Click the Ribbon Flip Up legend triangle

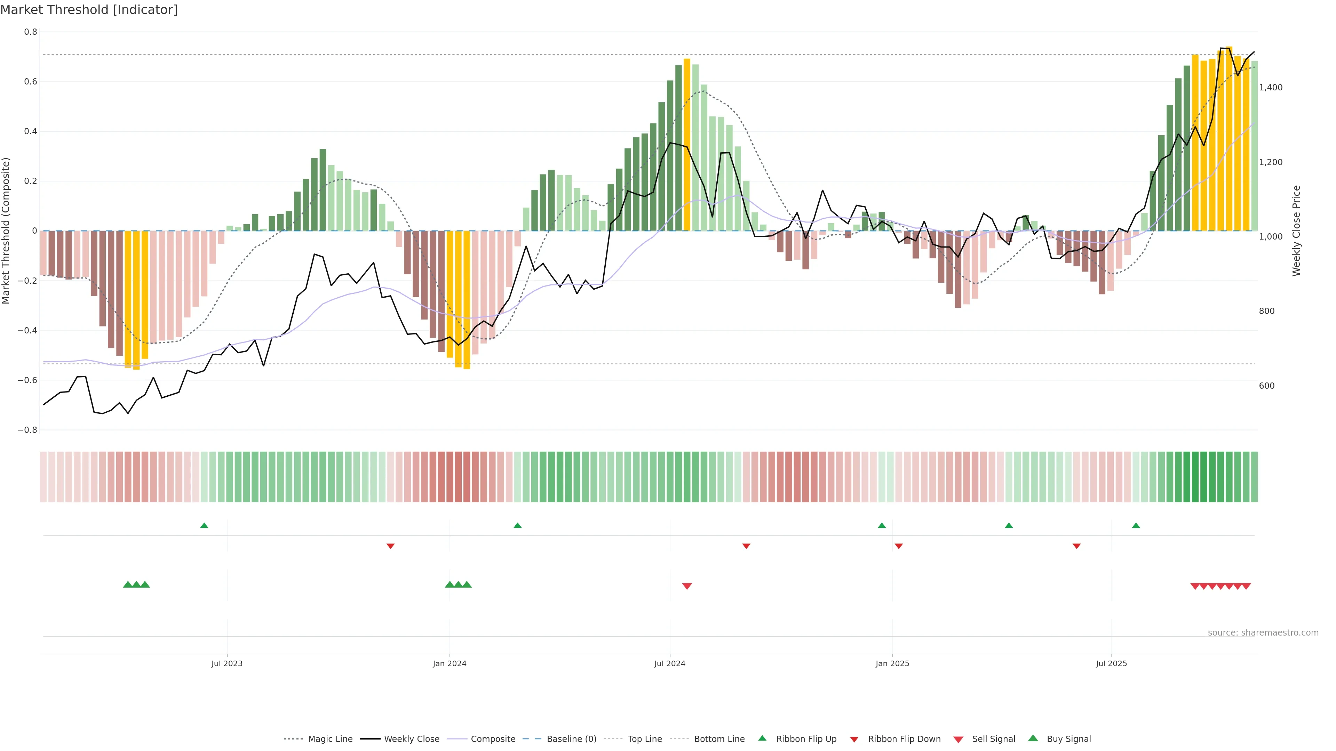coord(762,738)
